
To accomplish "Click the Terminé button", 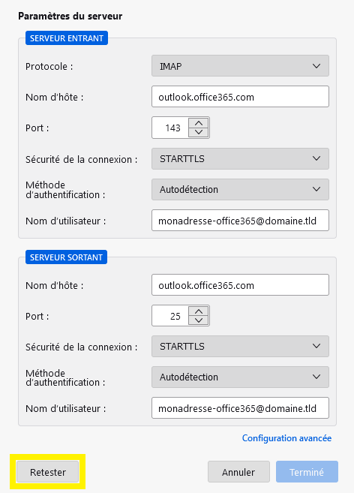I will coord(307,472).
